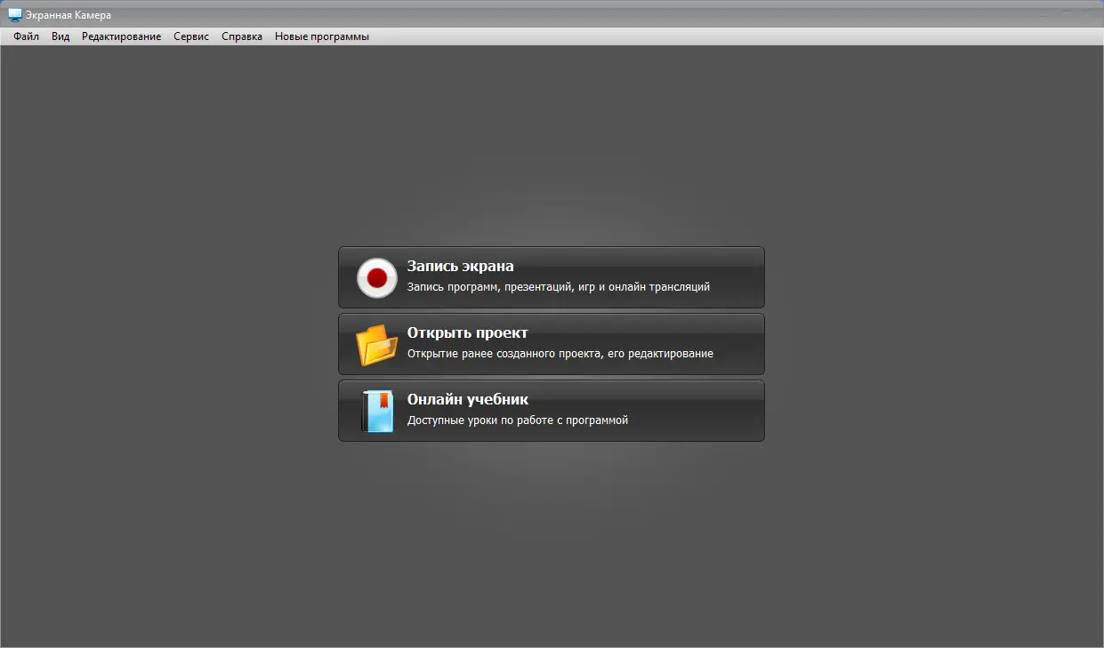Start screen recording via Запись экрана
1104x648 pixels.
point(552,277)
